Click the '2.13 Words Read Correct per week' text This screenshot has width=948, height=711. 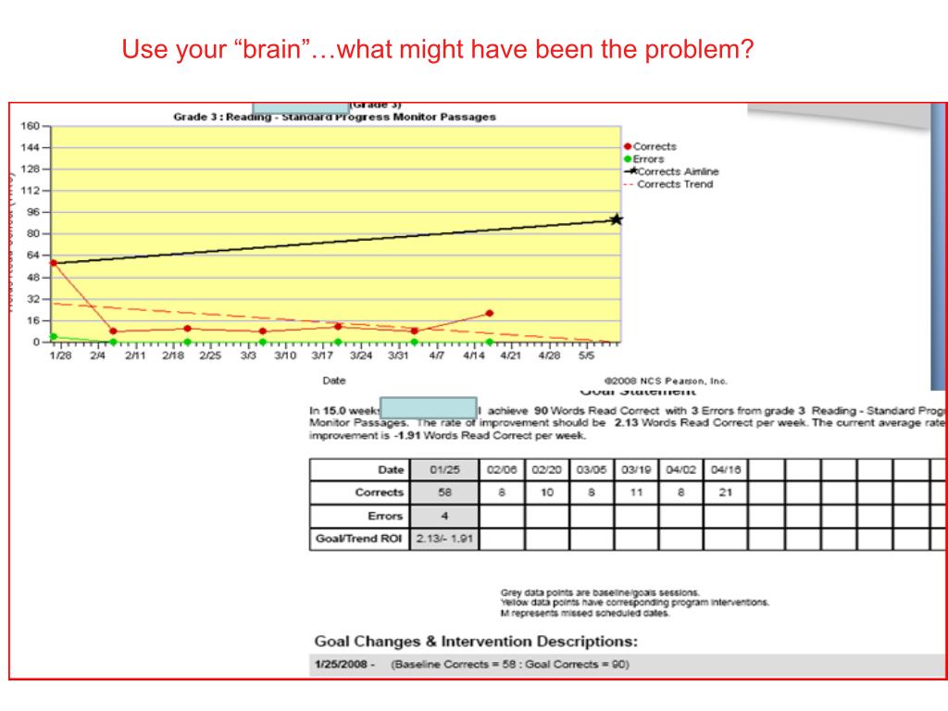click(x=710, y=422)
